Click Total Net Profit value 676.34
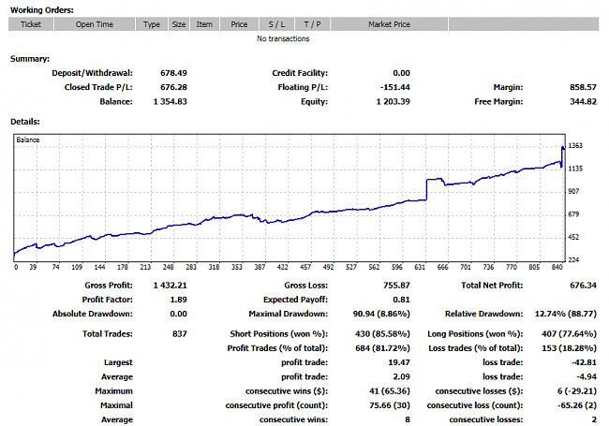The width and height of the screenshot is (609, 426). (583, 286)
